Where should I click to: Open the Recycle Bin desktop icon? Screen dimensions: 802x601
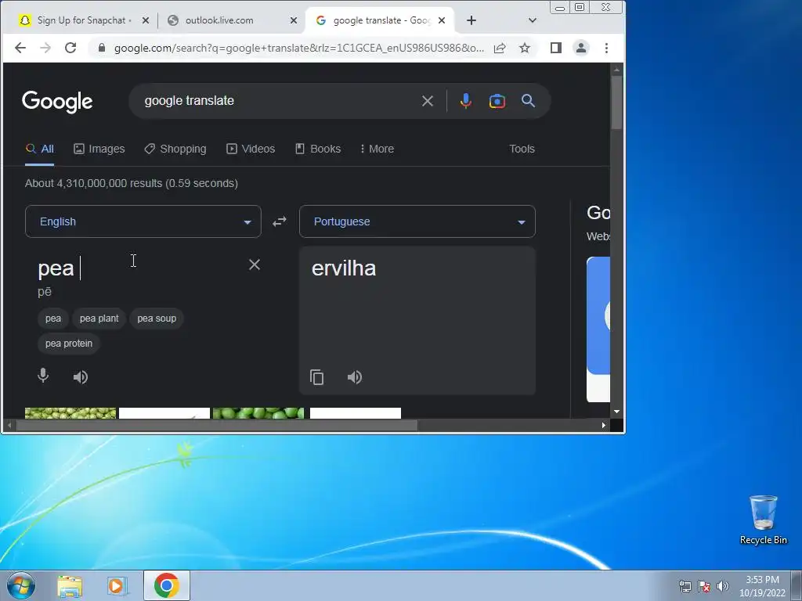[763, 520]
